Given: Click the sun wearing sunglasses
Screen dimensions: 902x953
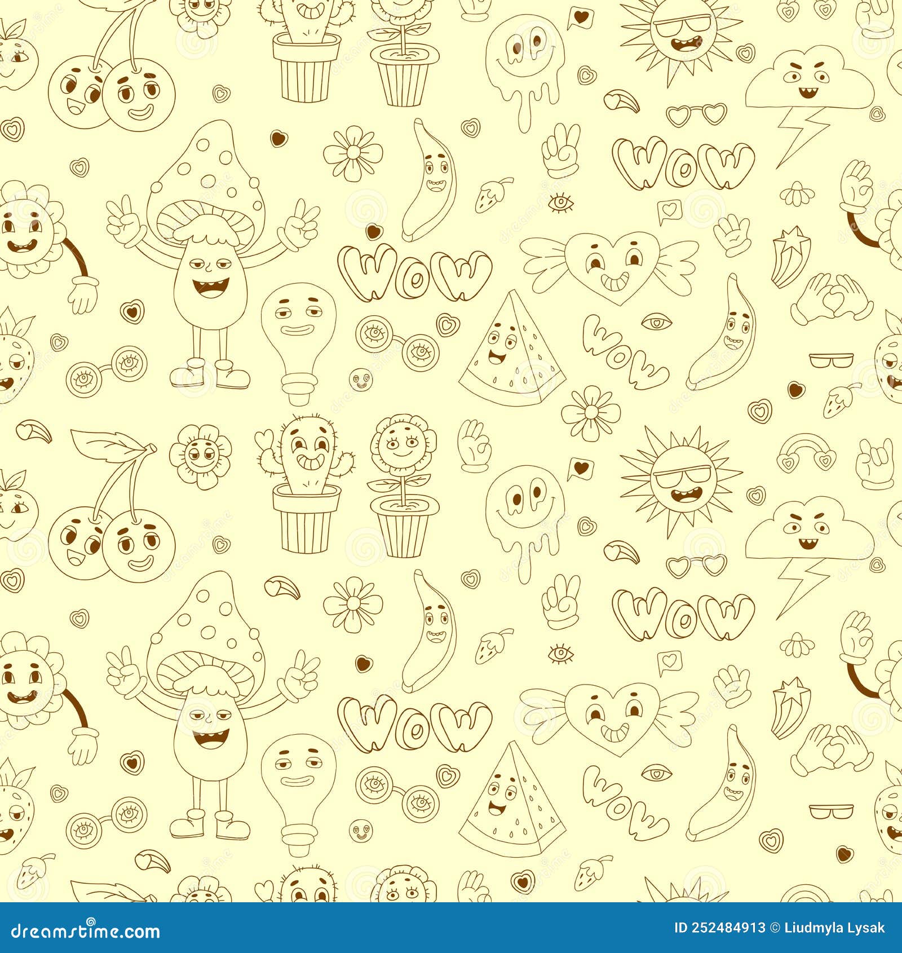Looking at the screenshot, I should [682, 34].
